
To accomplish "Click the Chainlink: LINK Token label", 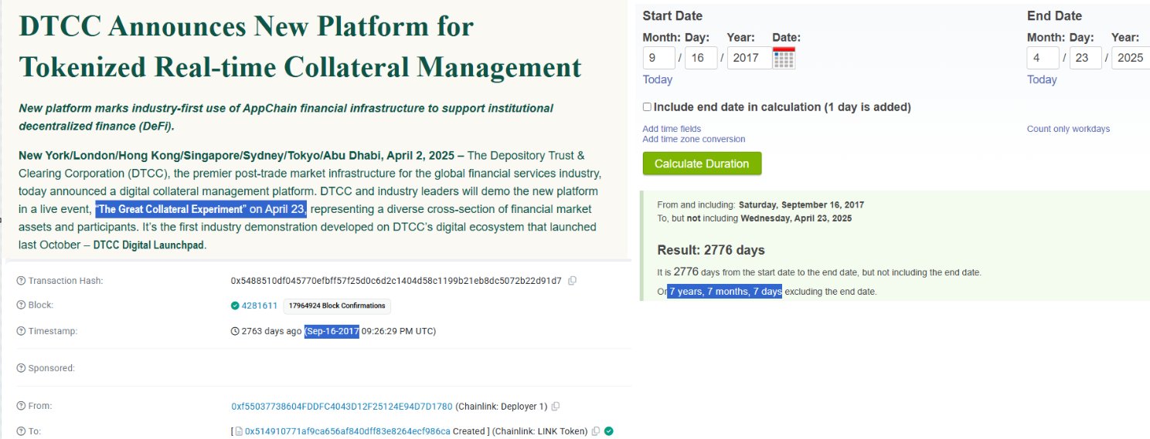I will [540, 431].
